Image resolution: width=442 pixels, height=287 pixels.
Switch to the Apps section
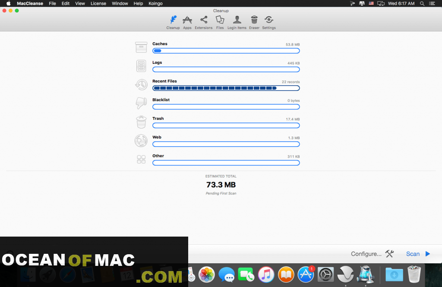[187, 22]
